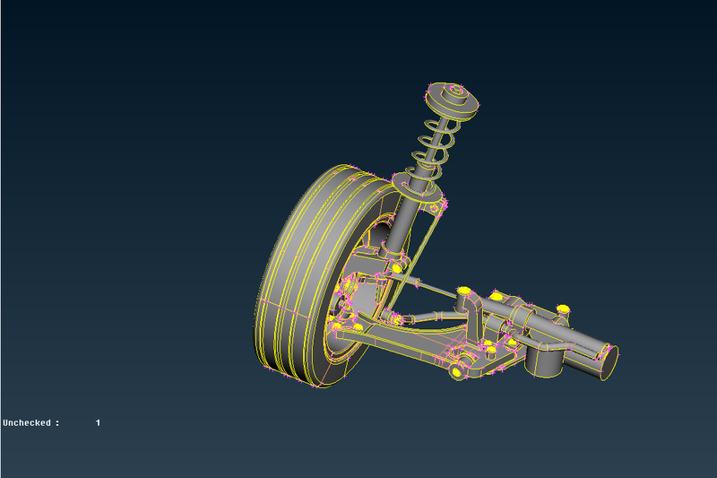Select the short vertical cylinder under the rack

coord(544,361)
